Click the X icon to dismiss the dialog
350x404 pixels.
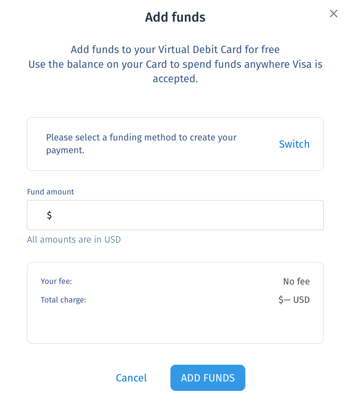[333, 13]
